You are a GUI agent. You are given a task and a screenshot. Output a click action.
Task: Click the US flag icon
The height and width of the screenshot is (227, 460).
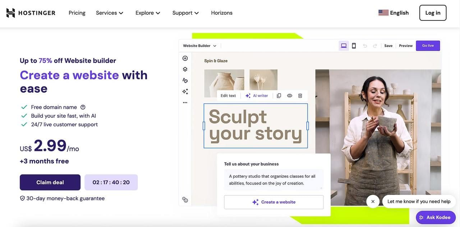(383, 13)
